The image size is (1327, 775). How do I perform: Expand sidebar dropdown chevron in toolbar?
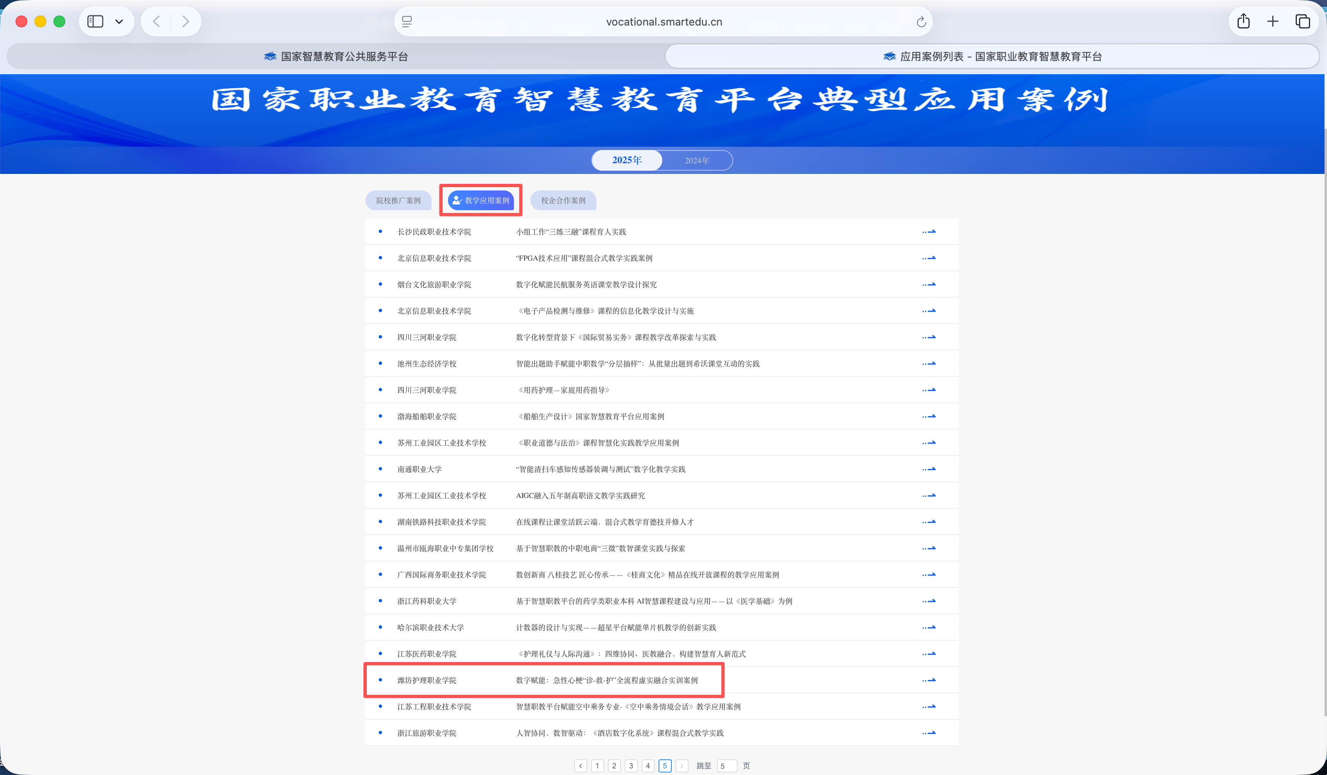click(x=119, y=21)
